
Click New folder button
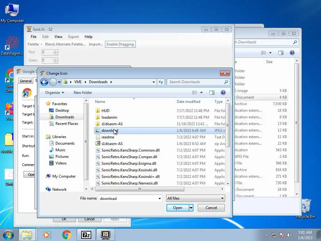(x=83, y=93)
